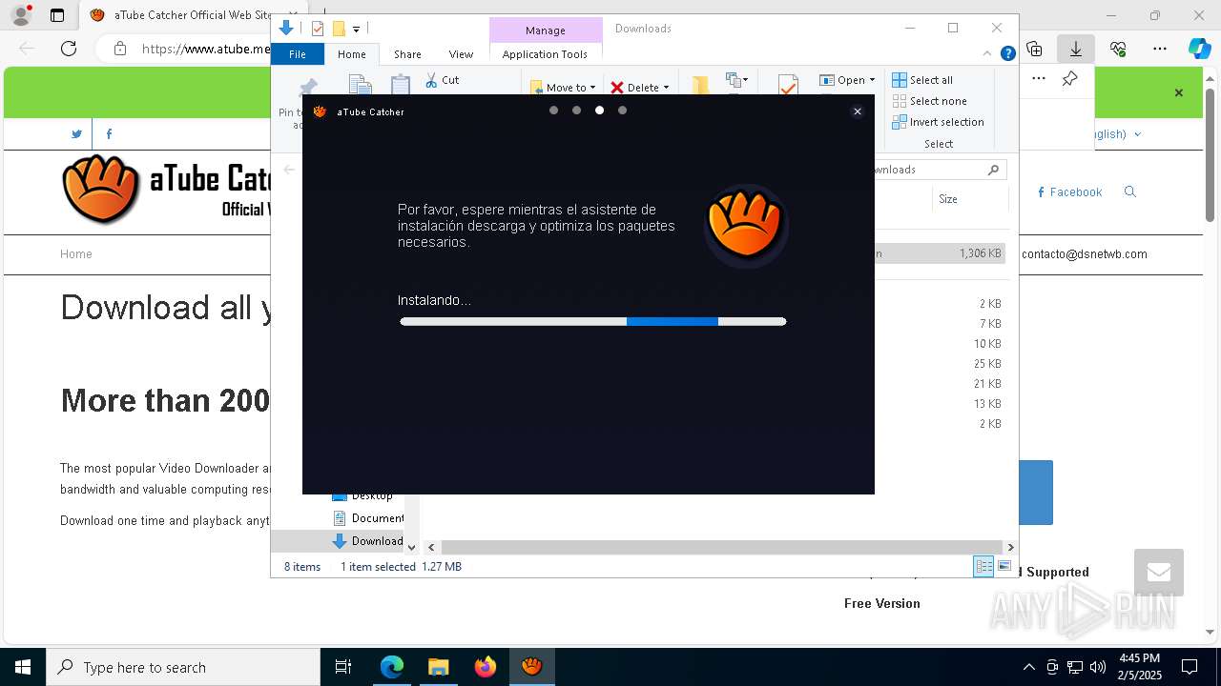Screen dimensions: 1221x686
Task: Expand Customize Quick Access Toolbar arrow
Action: click(356, 30)
